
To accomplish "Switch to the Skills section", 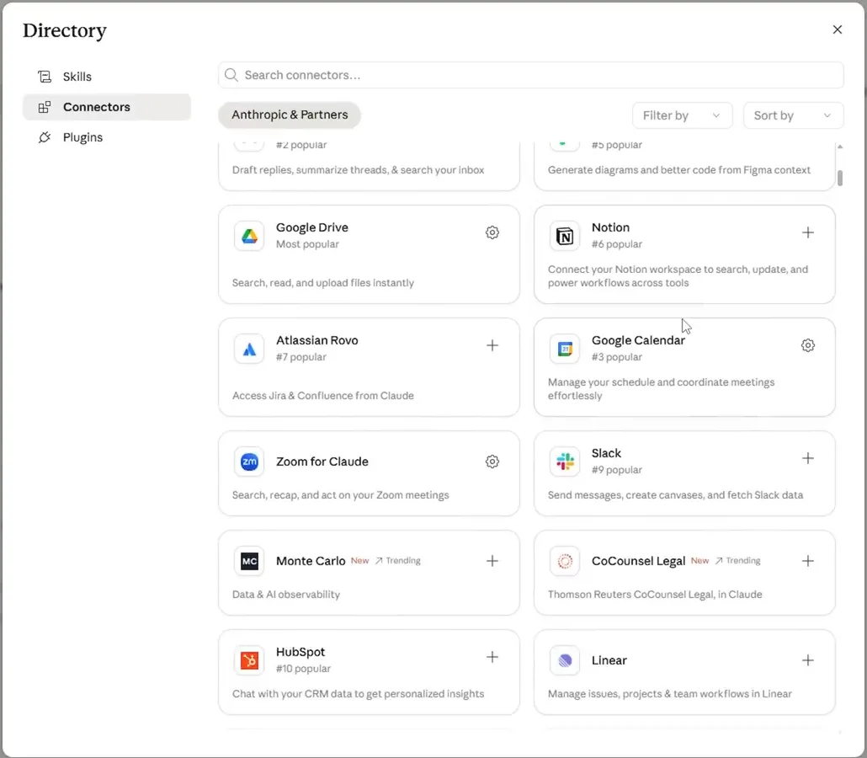I will point(107,77).
